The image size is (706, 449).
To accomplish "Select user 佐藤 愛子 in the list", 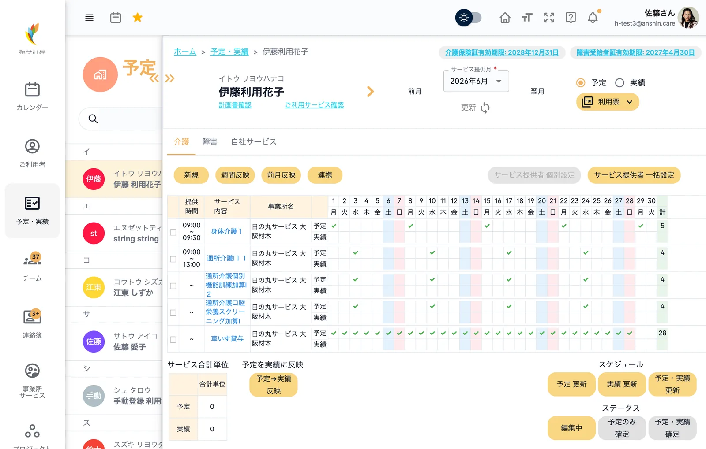I will click(114, 341).
